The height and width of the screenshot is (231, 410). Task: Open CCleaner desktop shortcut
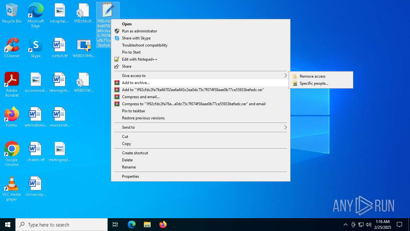[x=12, y=48]
